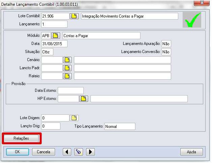
Task: Open lookup icon beside Cenário field
Action: [x=67, y=60]
